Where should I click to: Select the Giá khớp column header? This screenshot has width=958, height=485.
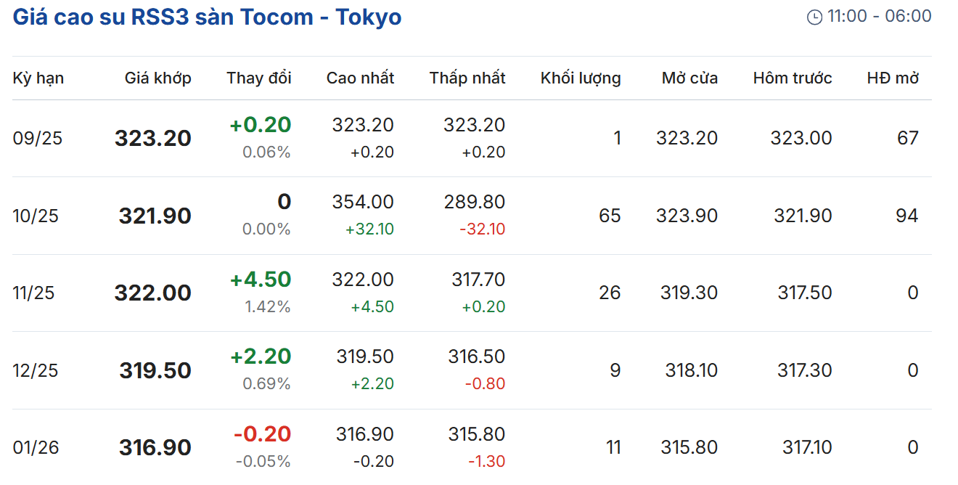pos(157,78)
